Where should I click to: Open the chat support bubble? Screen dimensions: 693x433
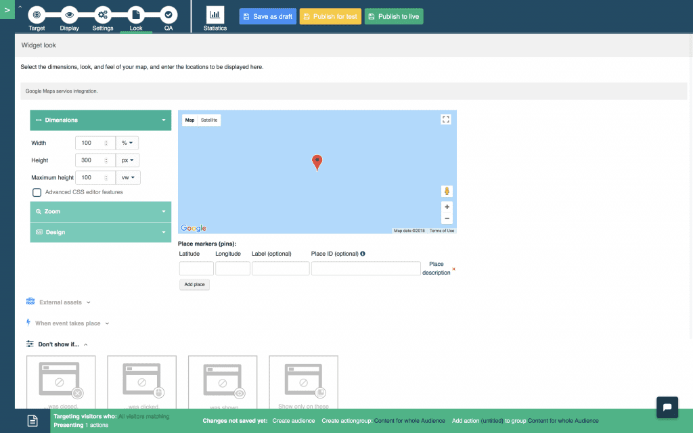667,407
